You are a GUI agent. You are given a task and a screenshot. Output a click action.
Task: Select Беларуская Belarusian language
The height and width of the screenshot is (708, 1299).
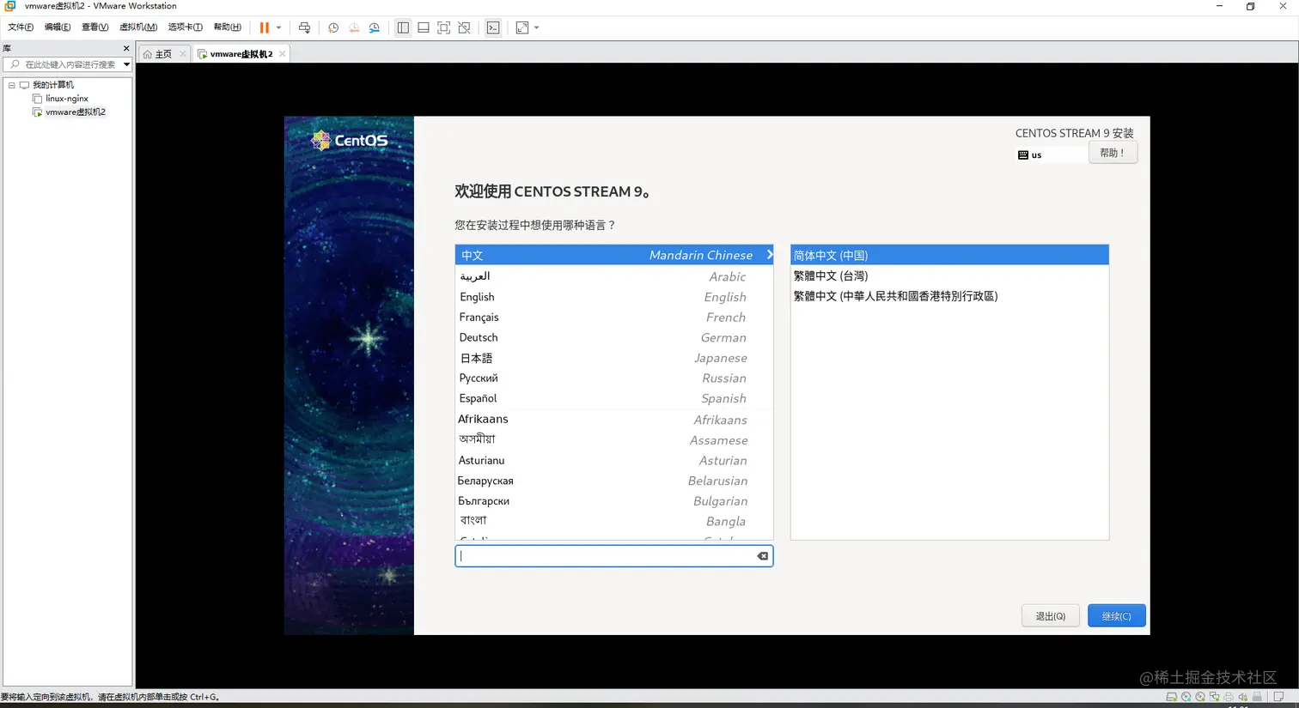click(x=613, y=481)
